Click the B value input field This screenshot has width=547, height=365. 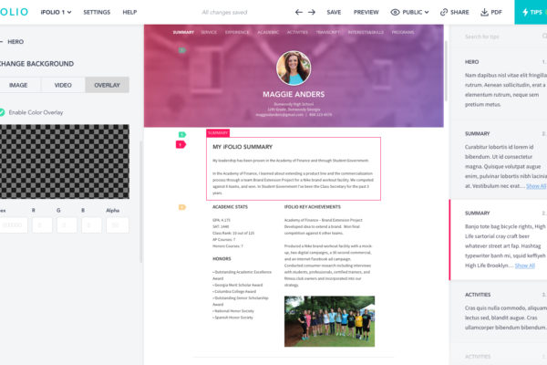(91, 225)
